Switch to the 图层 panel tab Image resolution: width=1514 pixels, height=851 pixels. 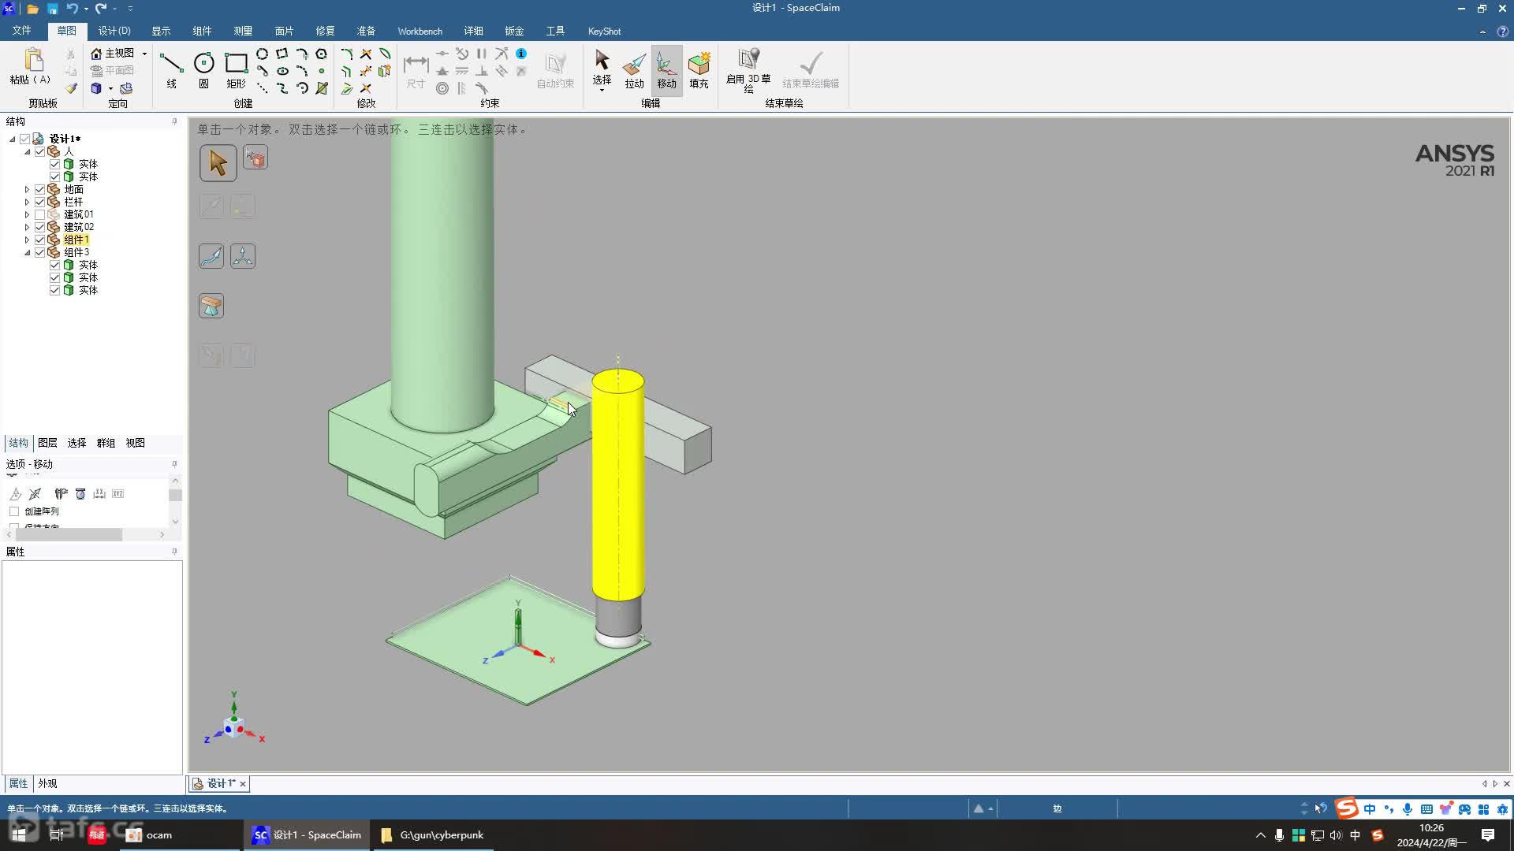pos(47,443)
